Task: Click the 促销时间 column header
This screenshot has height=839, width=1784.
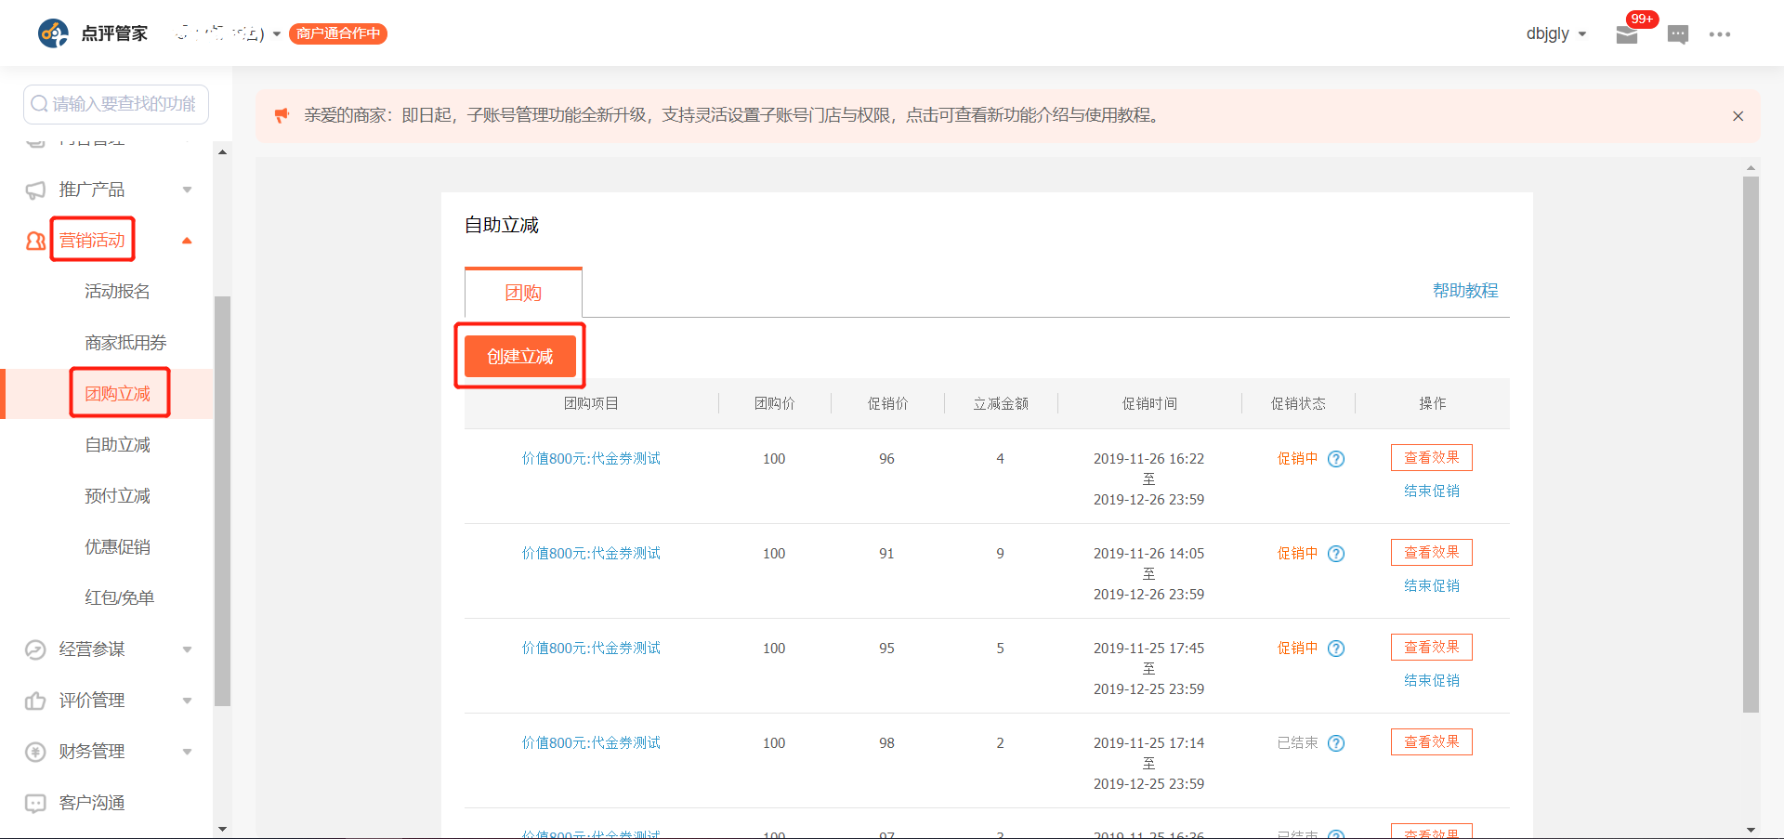Action: click(1149, 404)
